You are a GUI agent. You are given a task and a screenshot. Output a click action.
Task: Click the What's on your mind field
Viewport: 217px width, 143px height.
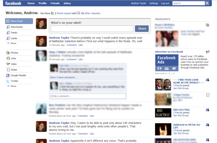(92, 28)
